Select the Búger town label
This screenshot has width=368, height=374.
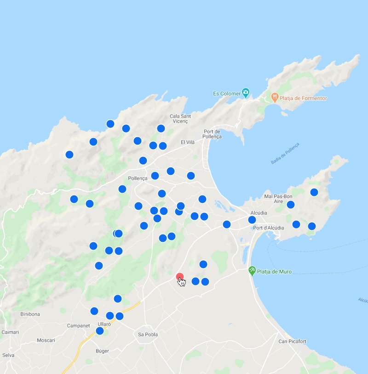coord(102,351)
